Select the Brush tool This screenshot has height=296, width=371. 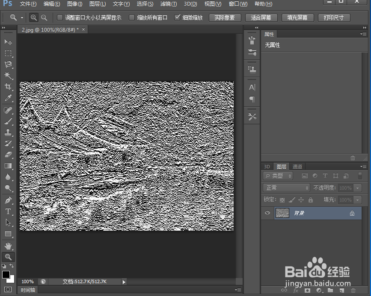8,121
